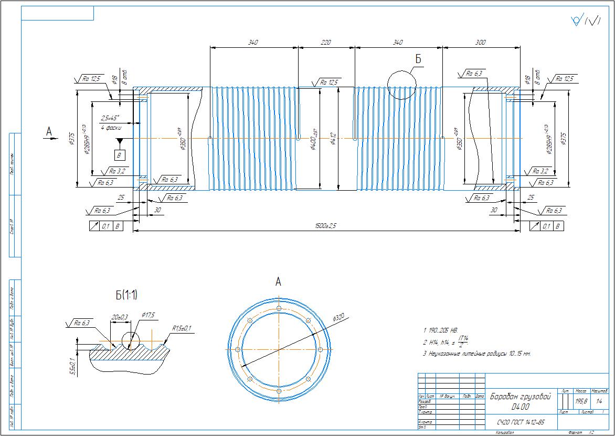
Task: Click the 220 dimension between groove sections
Action: [326, 43]
